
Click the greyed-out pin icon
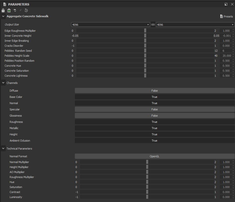tap(20, 10)
